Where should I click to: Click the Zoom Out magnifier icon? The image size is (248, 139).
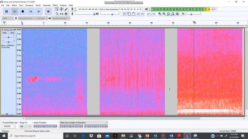pos(164,14)
